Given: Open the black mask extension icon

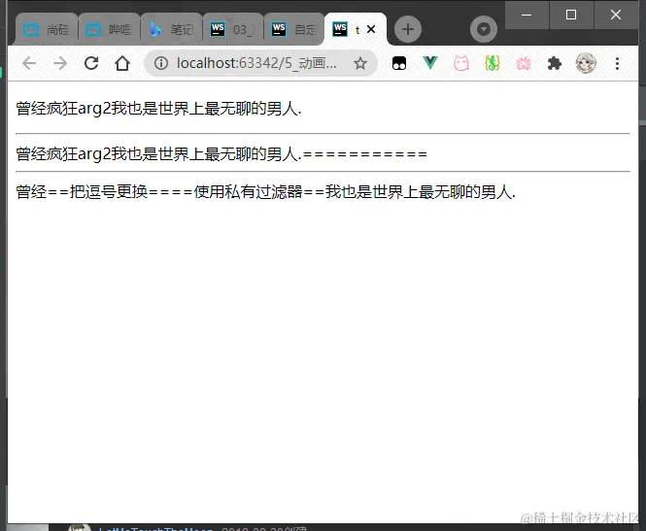Looking at the screenshot, I should 399,63.
